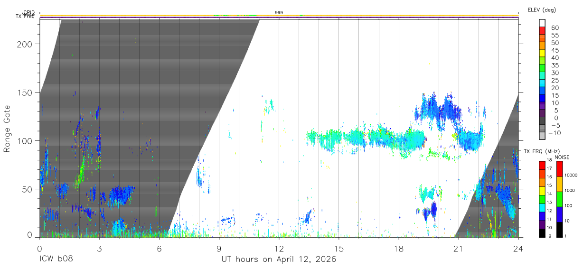Click the "40" label on ELEV colorbar
Image resolution: width=583 pixels, height=269 pixels.
555,58
